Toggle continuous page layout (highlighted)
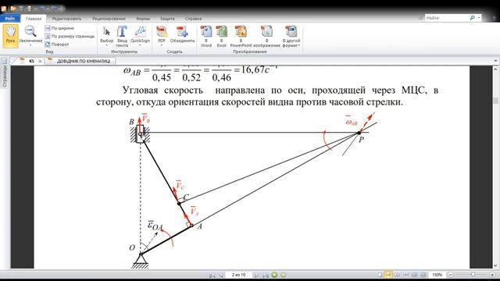The height and width of the screenshot is (281, 500). pos(388,275)
